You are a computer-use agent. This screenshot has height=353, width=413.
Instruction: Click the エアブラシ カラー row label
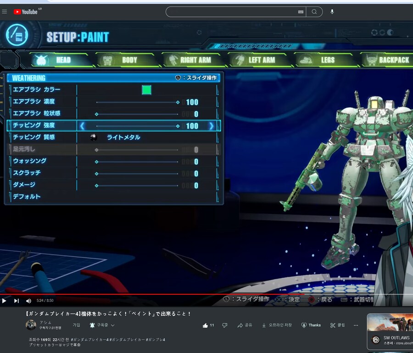coord(37,90)
